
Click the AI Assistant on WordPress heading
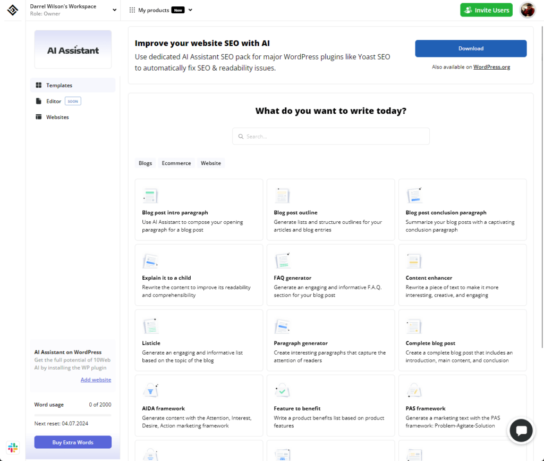[68, 352]
